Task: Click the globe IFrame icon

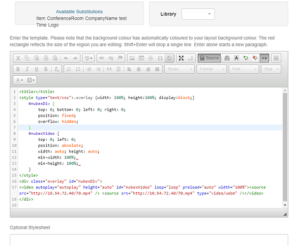Action: coord(169,58)
